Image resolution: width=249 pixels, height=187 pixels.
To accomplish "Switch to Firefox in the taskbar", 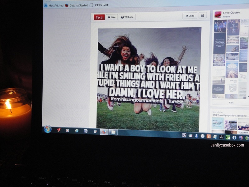I will [x=104, y=132].
